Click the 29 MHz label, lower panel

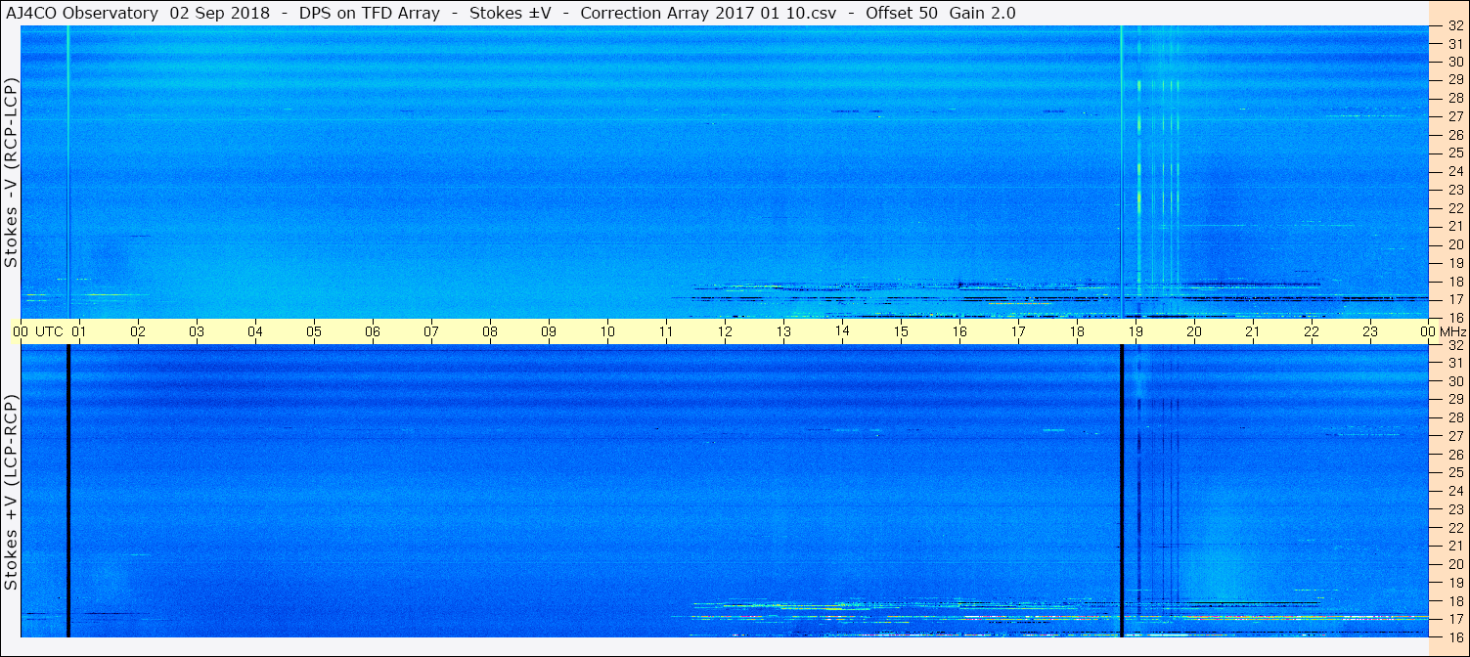[1455, 399]
